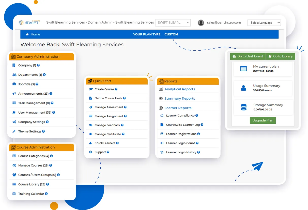
Task: Open the Summary Reports section
Action: point(180,98)
